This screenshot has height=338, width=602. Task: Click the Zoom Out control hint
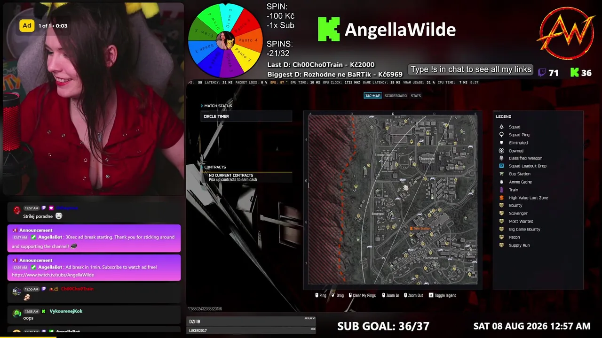[x=414, y=295]
